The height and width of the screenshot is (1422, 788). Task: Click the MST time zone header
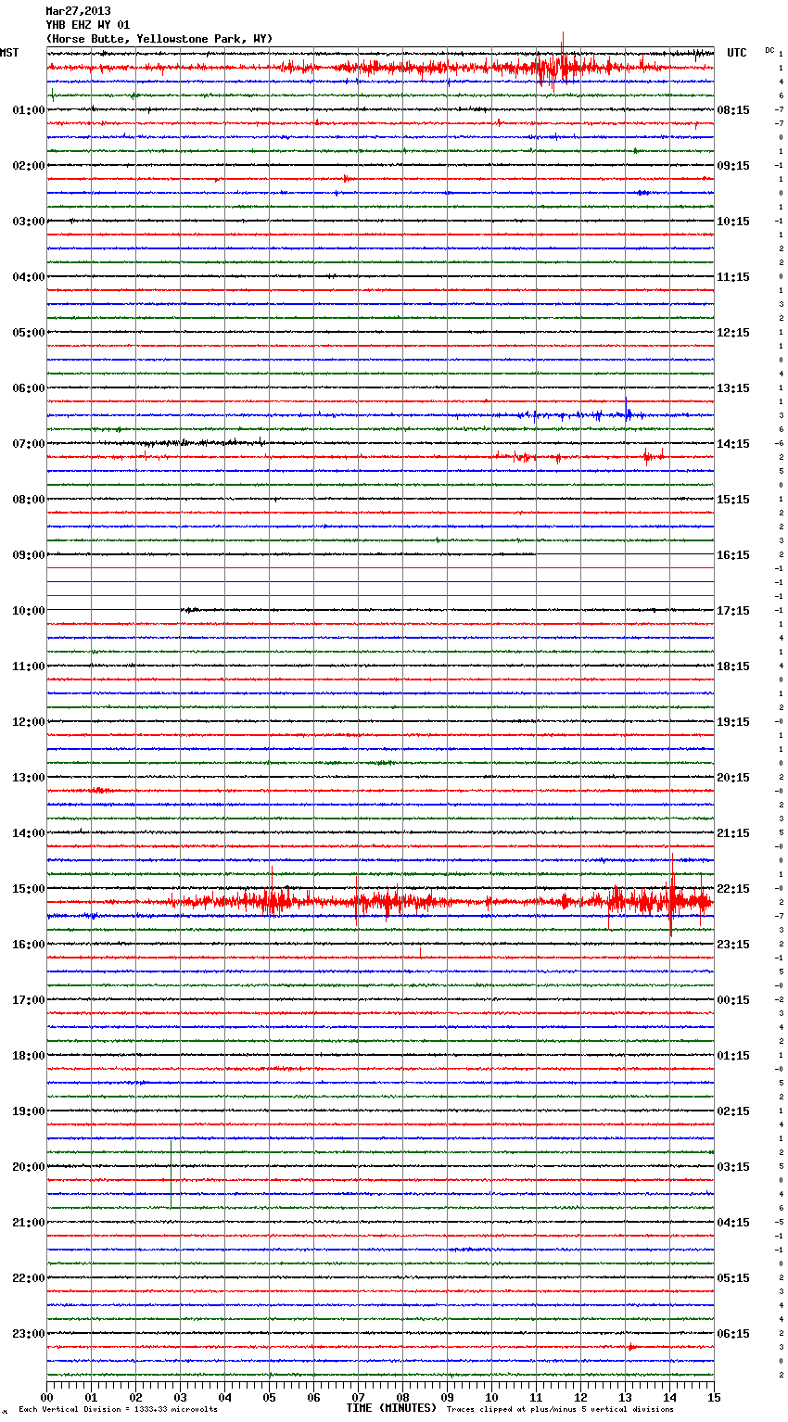coord(9,53)
